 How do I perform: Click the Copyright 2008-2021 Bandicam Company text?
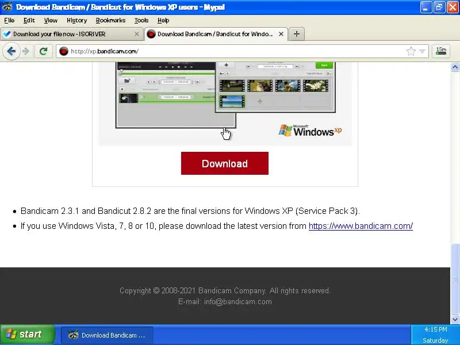tap(225, 291)
